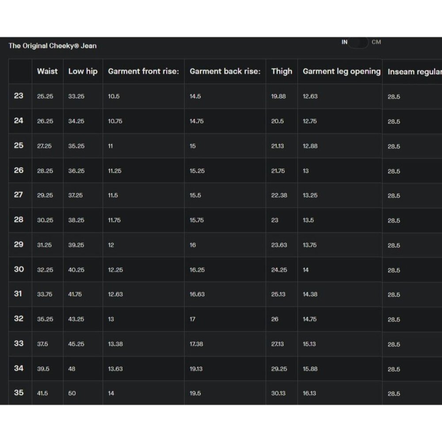The image size is (442, 442).
Task: Select the size 30 row label
Action: click(19, 269)
